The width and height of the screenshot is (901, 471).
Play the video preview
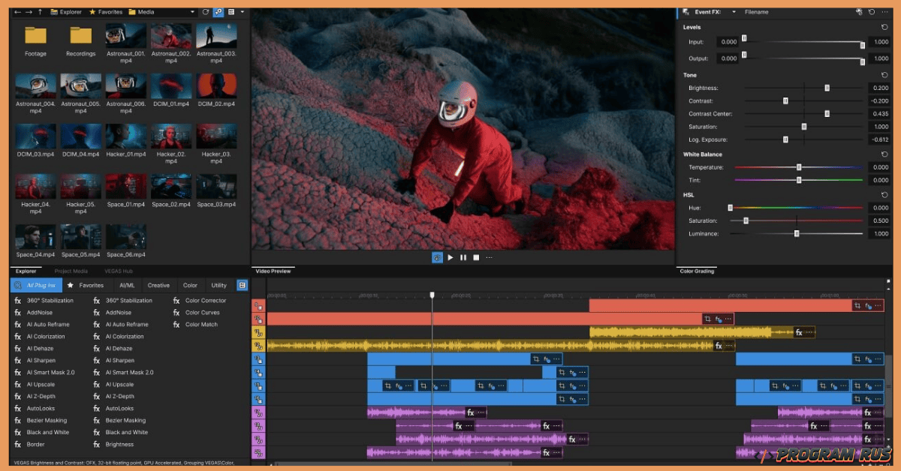tap(450, 257)
